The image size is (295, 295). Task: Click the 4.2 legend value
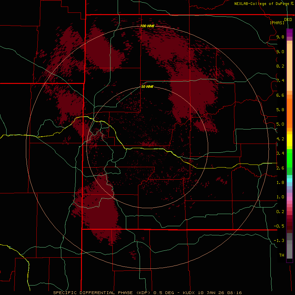[x=280, y=139]
